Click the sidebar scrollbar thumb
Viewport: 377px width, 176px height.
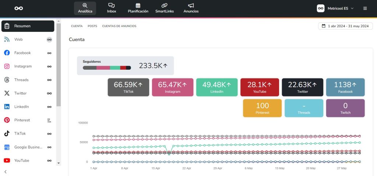59,65
